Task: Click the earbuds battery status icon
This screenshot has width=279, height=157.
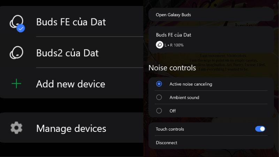Action: coord(159,45)
